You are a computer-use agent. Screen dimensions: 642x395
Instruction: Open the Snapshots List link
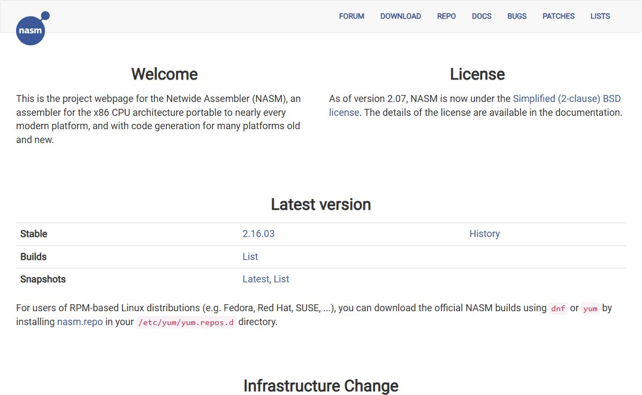coord(281,279)
